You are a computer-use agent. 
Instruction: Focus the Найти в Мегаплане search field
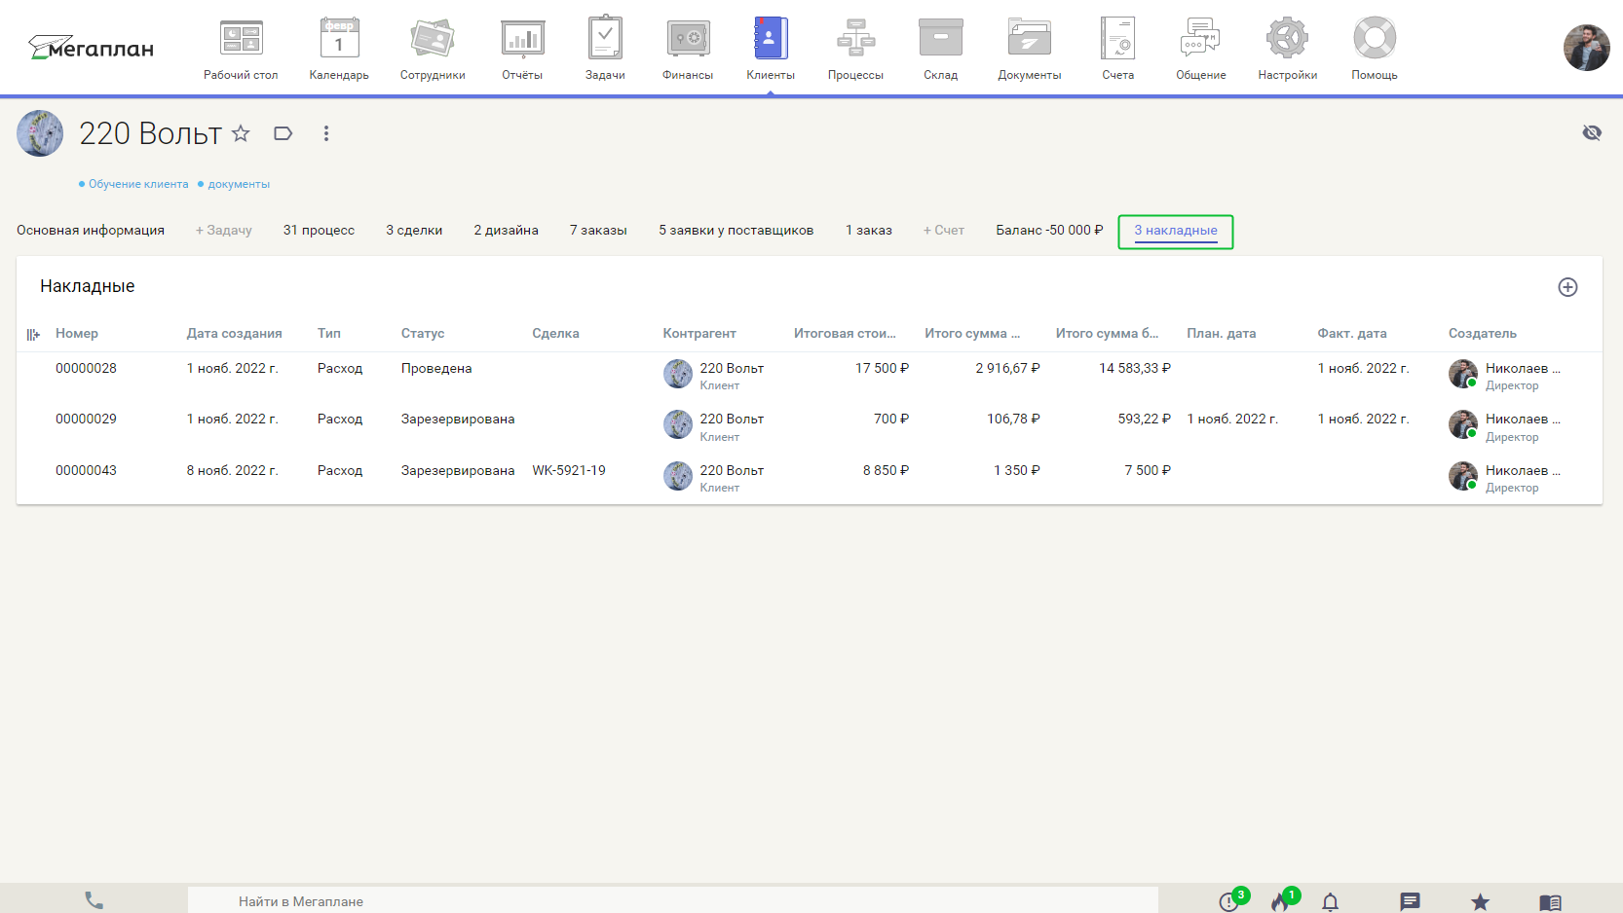point(672,901)
